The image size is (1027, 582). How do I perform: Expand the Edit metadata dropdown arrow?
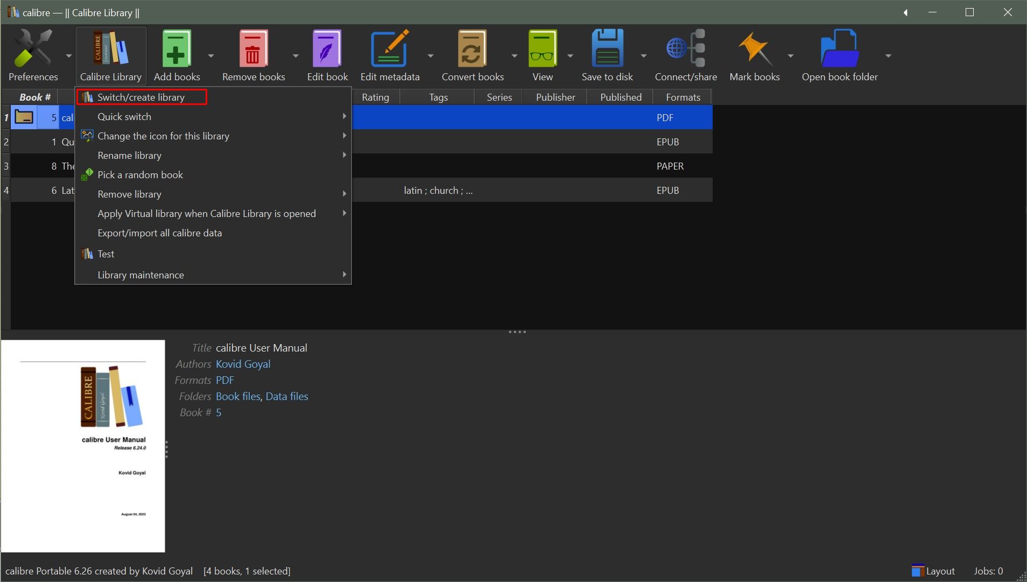[430, 55]
